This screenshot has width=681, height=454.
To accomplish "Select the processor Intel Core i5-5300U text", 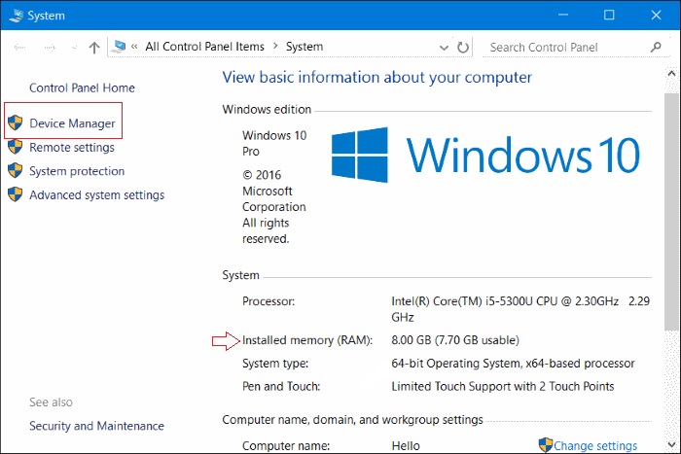I will [520, 309].
